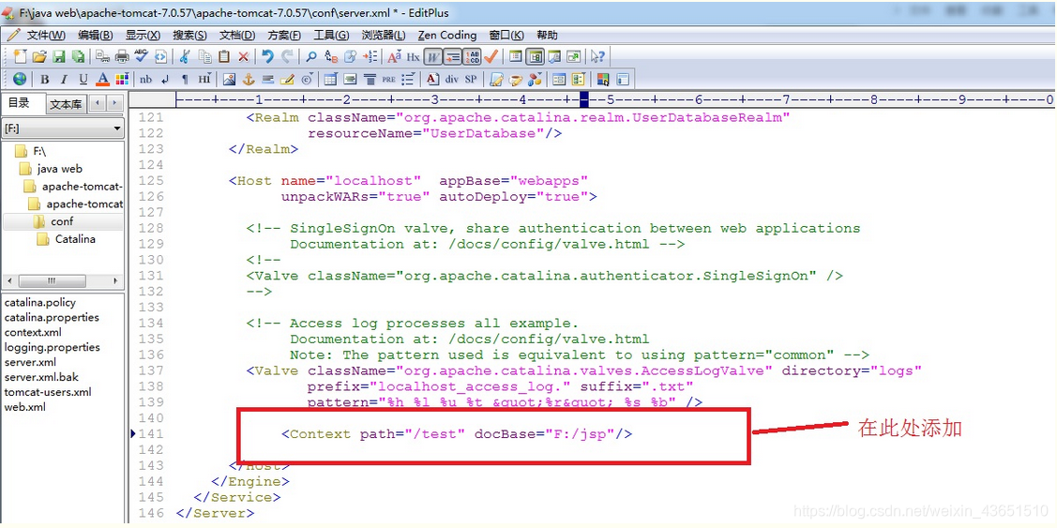Toggle Auto Indent toolbar button
Image resolution: width=1057 pixels, height=528 pixels.
pos(452,56)
